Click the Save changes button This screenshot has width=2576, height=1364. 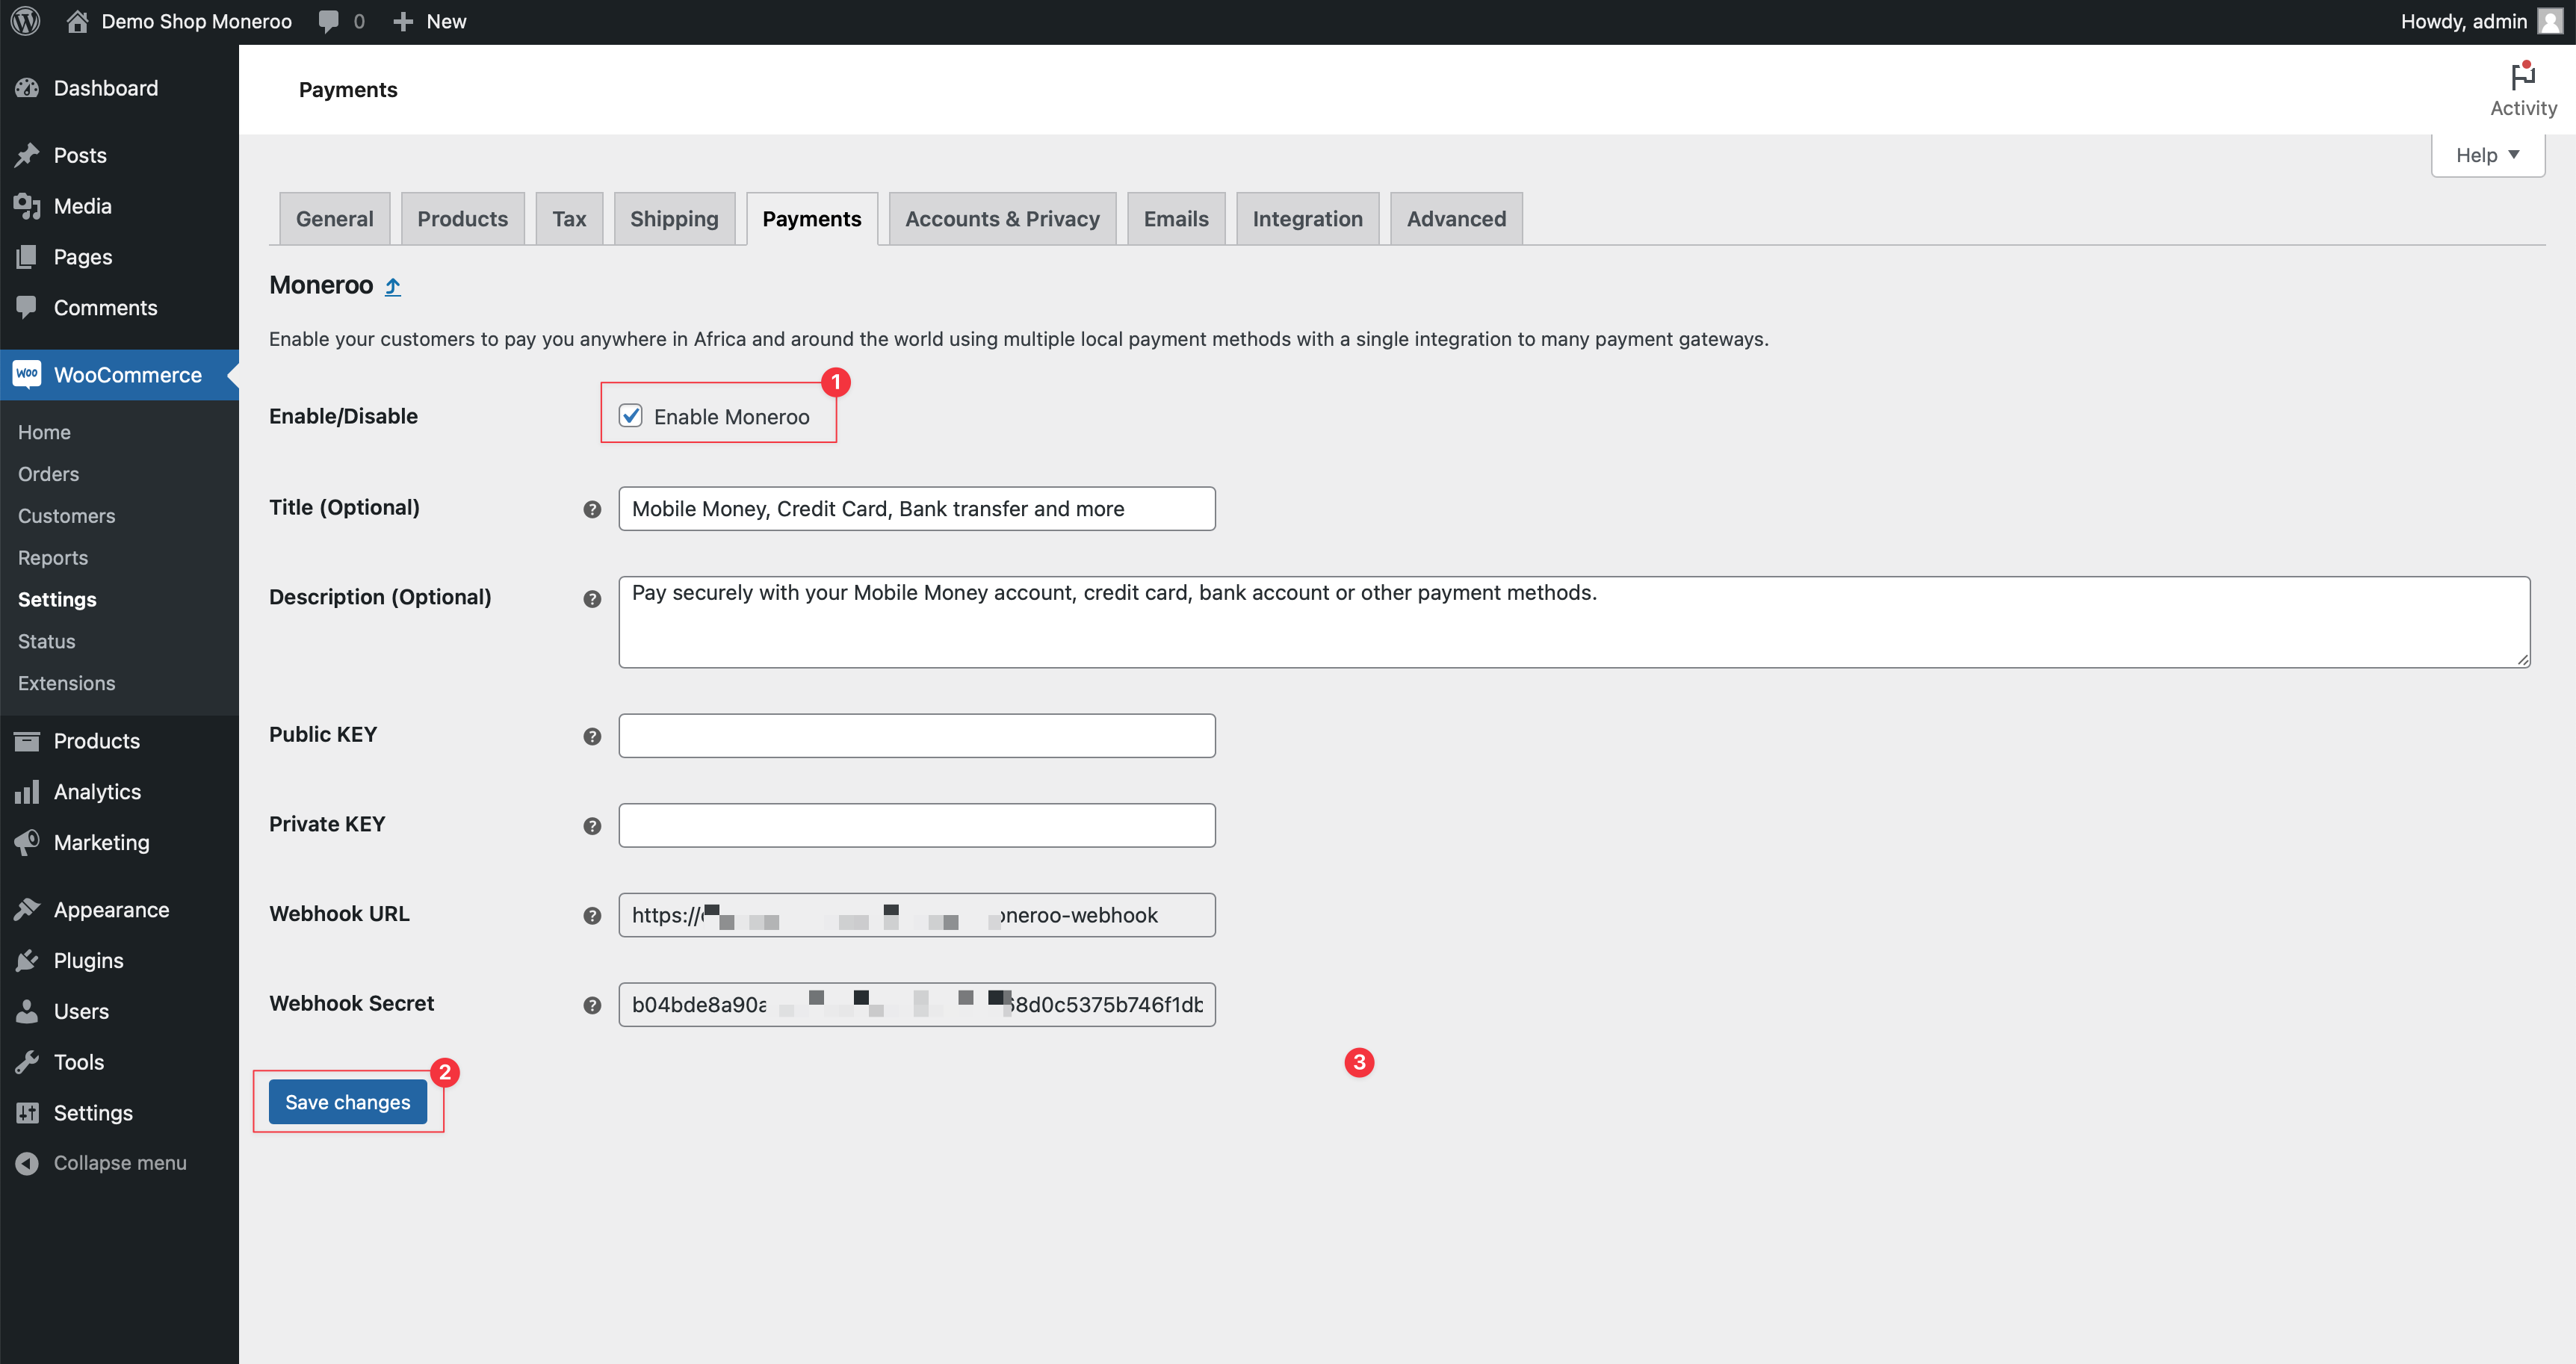pyautogui.click(x=347, y=1101)
